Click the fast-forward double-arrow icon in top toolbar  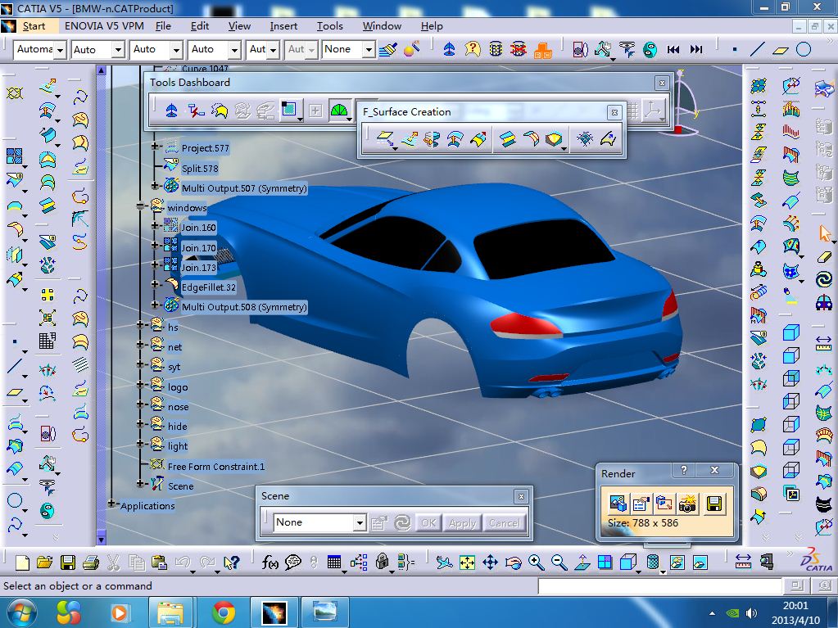696,50
